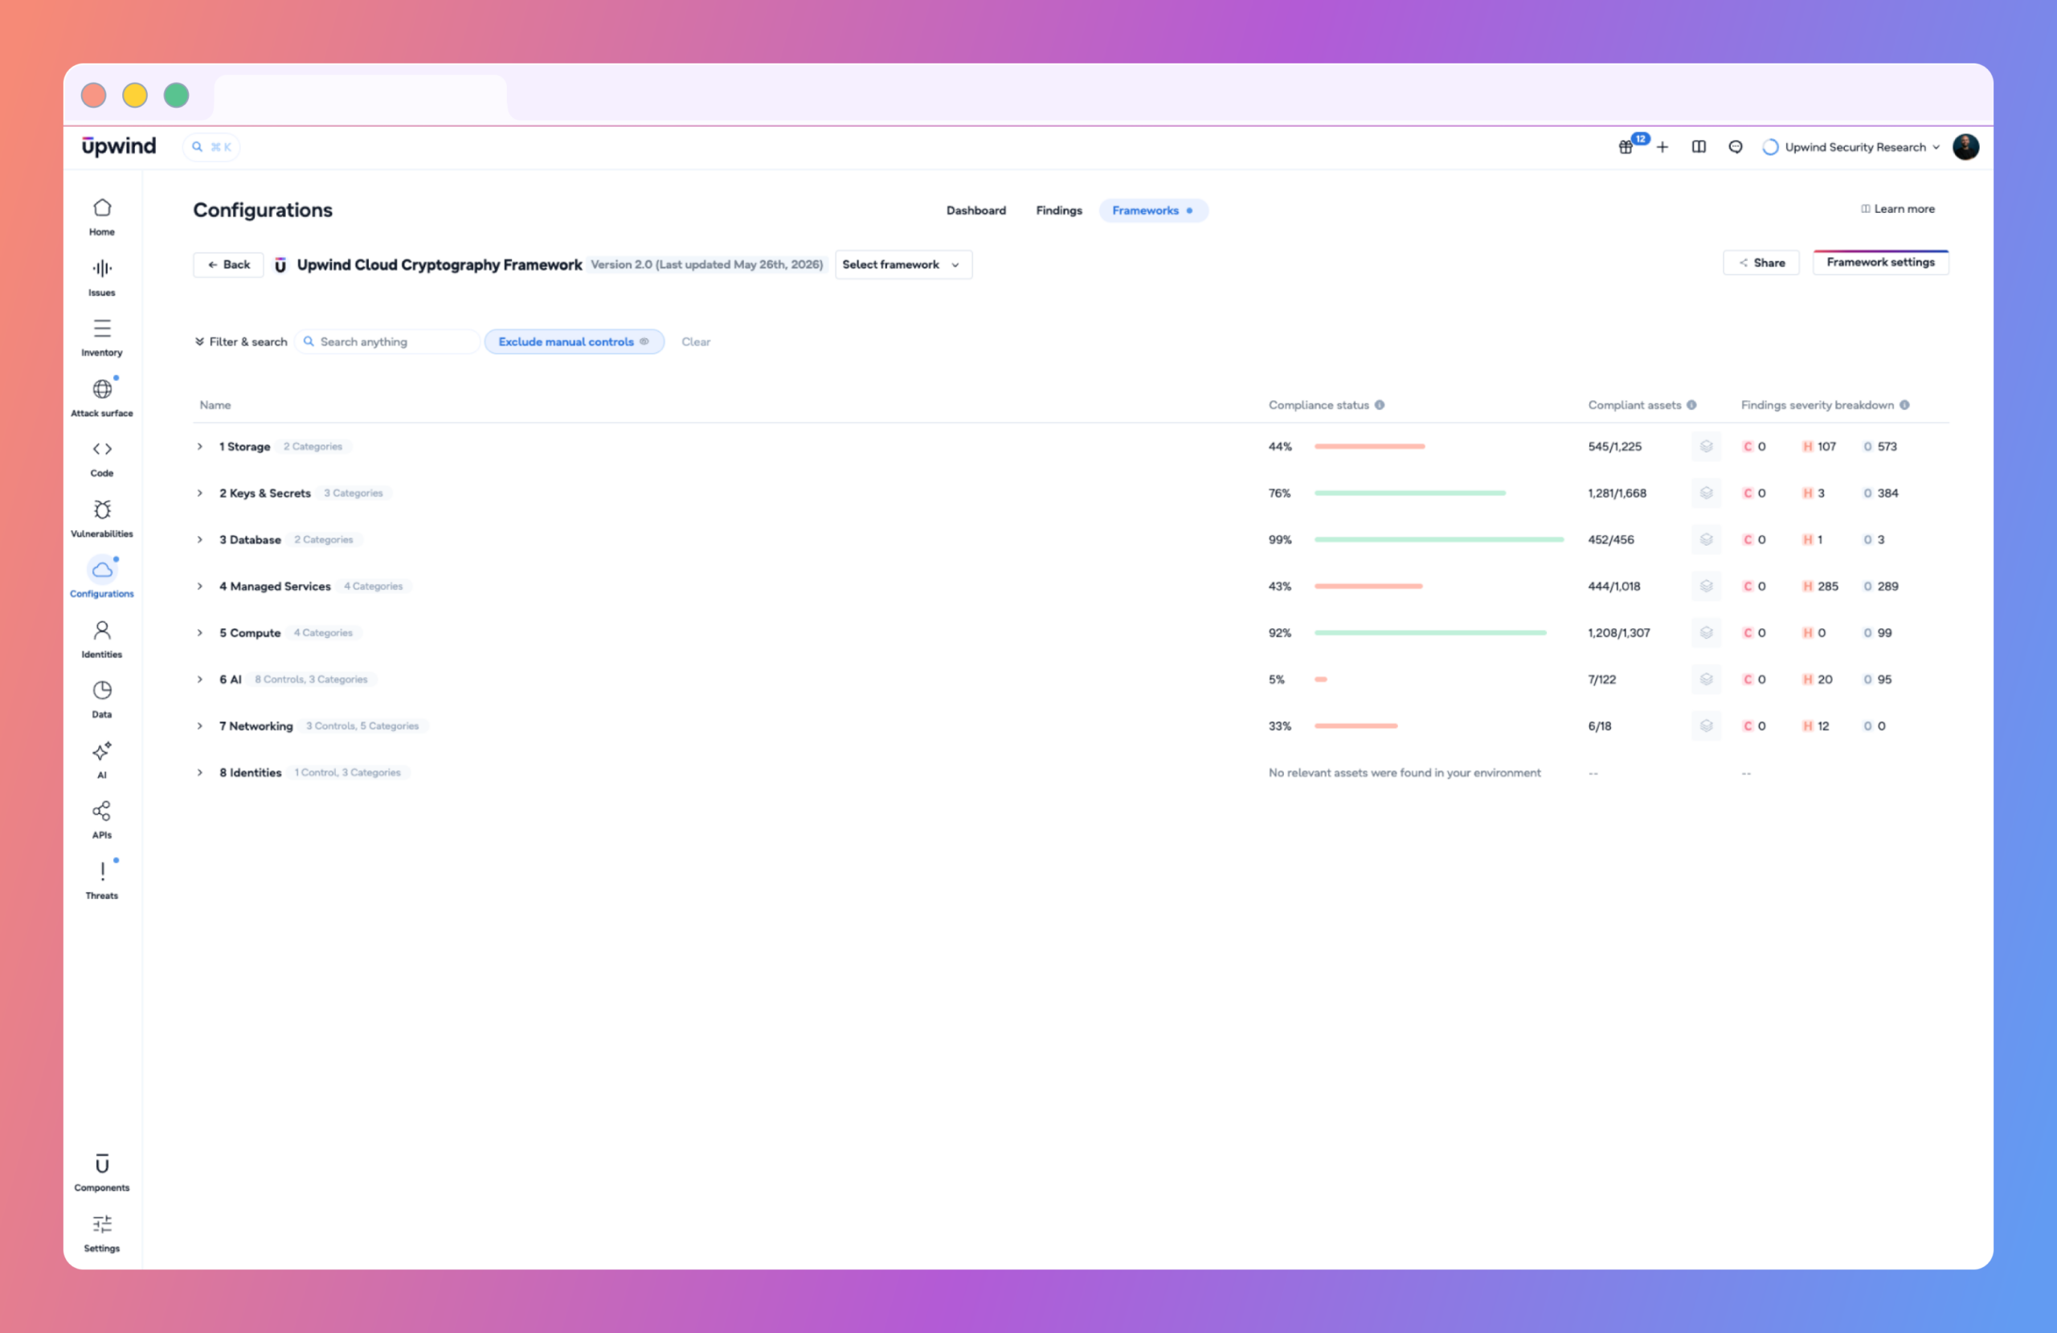Switch to the Findings tab
2057x1333 pixels.
point(1059,211)
